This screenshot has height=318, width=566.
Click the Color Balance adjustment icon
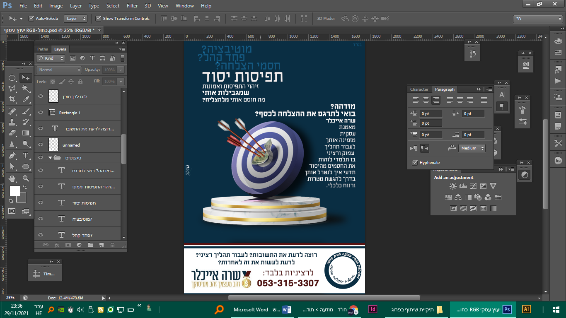(458, 198)
